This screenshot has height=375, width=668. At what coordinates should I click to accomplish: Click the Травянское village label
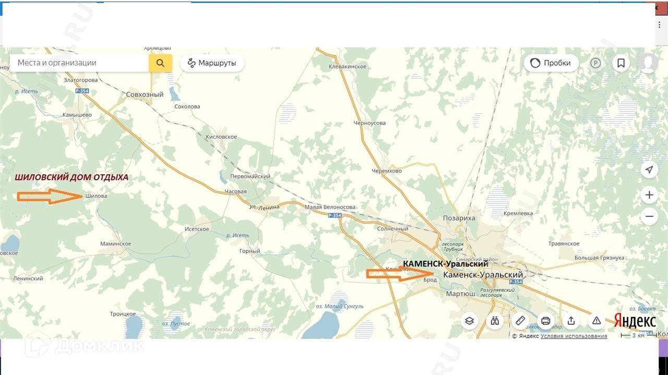click(x=564, y=244)
